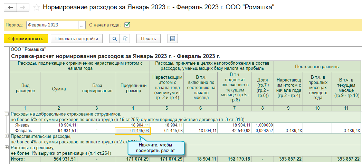Click the 'Справка-расчет нормирования расходов' report heading
The height and width of the screenshot is (164, 362).
(x=115, y=56)
